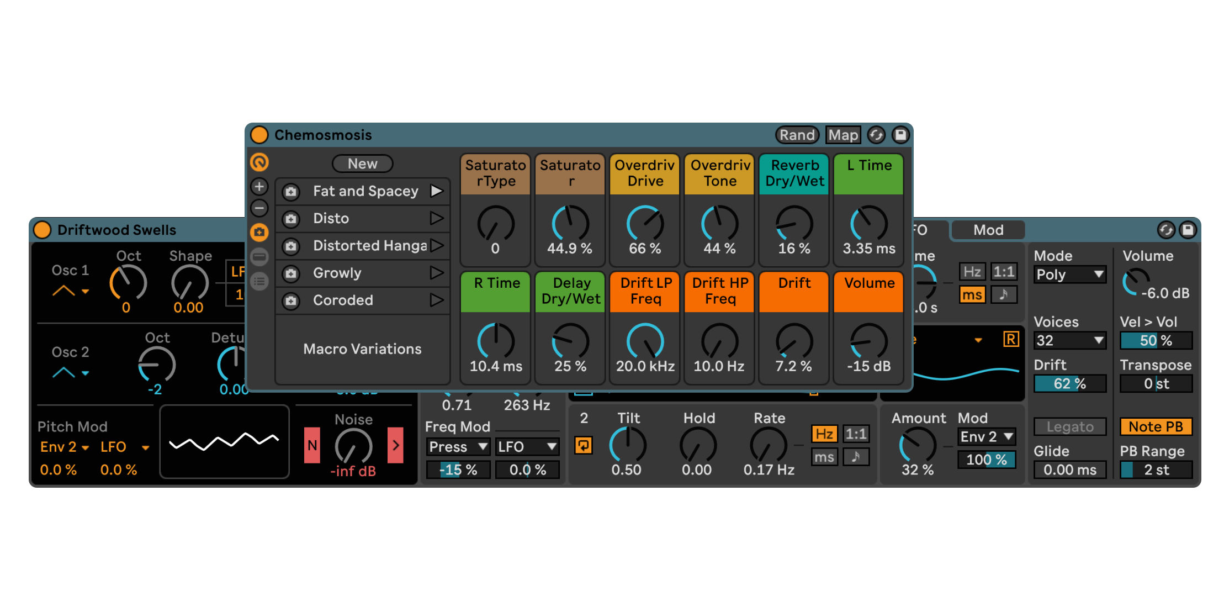Toggle the Note PB button
The width and height of the screenshot is (1224, 612).
click(x=1156, y=426)
